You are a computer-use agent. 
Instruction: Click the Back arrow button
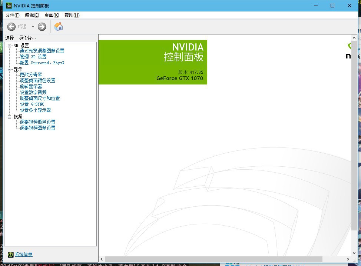[x=11, y=26]
